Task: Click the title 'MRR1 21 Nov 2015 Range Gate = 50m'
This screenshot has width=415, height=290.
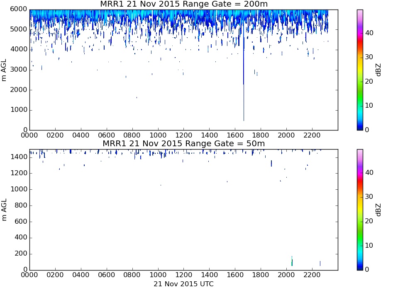Action: [184, 144]
